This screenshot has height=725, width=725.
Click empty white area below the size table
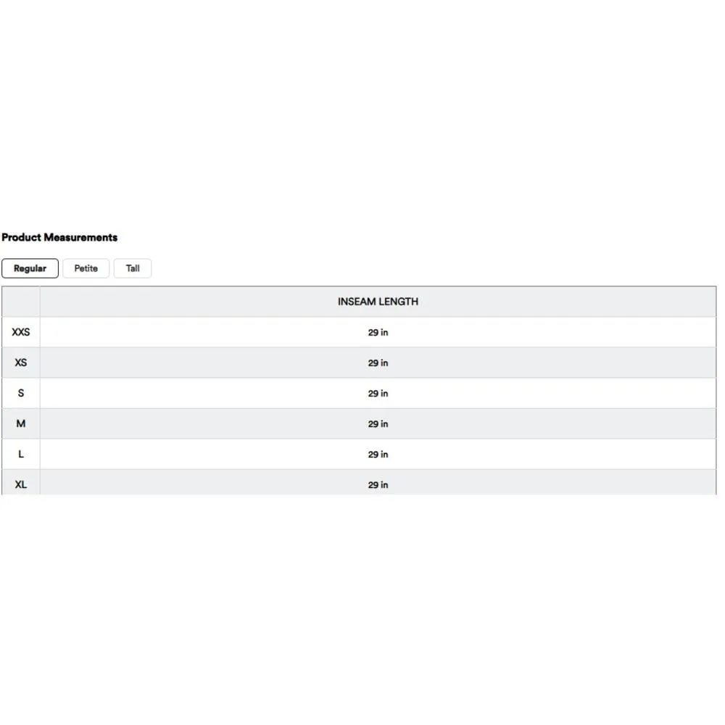click(x=362, y=594)
